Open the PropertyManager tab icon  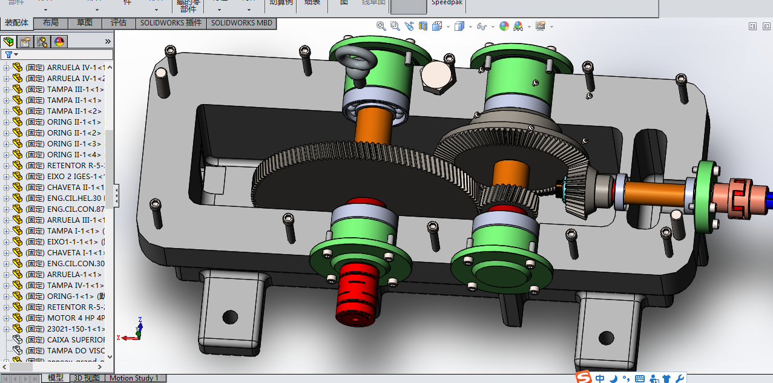pyautogui.click(x=25, y=42)
